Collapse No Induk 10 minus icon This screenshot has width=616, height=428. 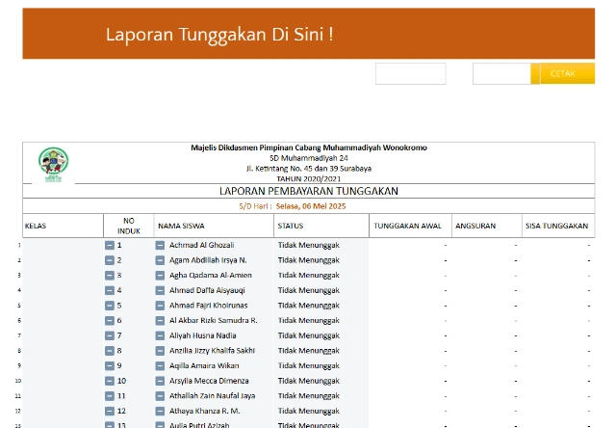pos(110,381)
